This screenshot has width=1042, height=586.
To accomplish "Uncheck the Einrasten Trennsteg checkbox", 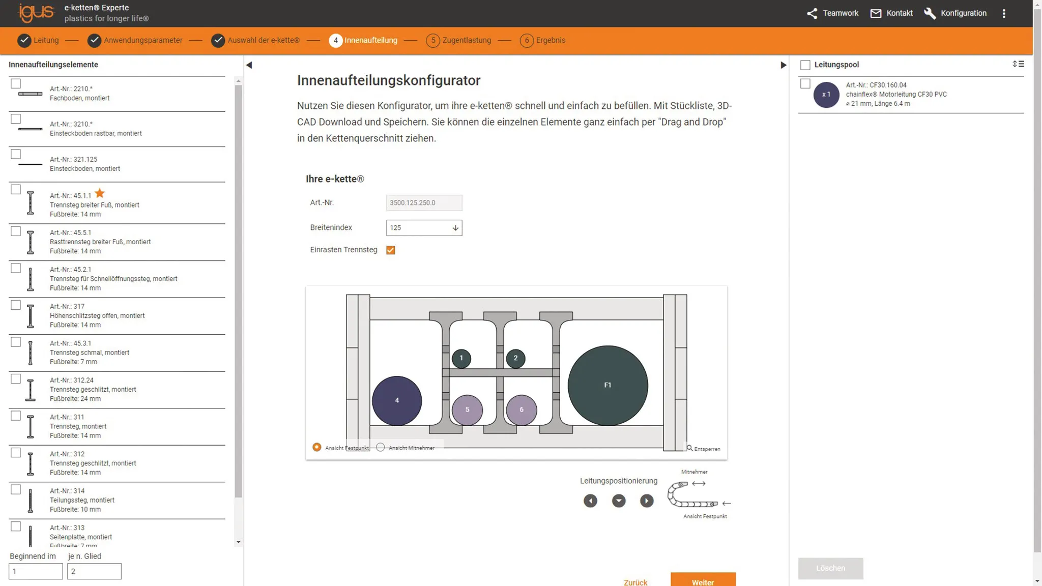I will coord(391,250).
